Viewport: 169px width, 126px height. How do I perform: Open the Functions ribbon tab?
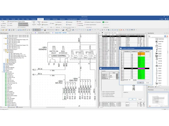[x=33, y=19]
